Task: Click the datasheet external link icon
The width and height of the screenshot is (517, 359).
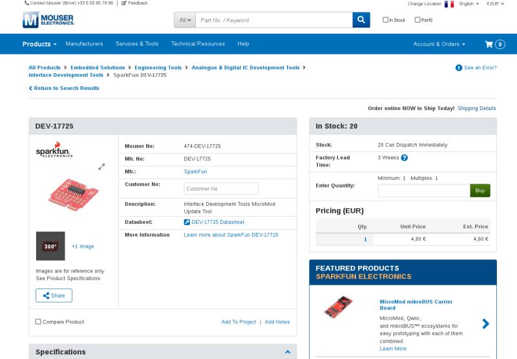Action: click(187, 222)
